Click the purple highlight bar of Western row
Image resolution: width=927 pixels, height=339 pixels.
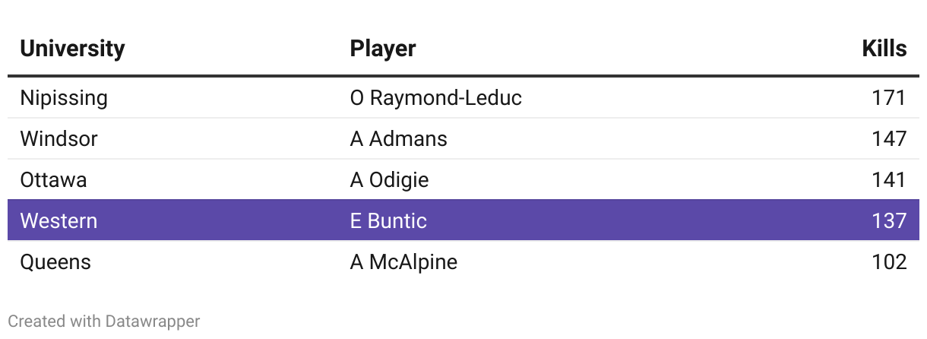[463, 220]
